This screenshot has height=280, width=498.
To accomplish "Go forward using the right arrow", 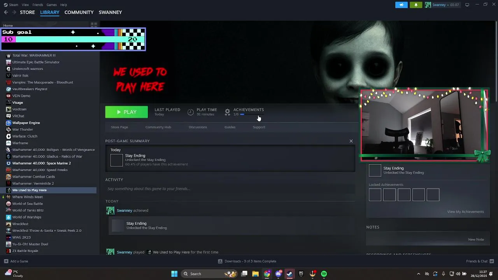I will (14, 12).
